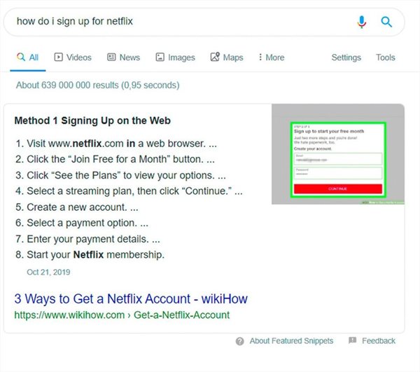
Task: Click the Images tab picture icon
Action: pos(160,57)
